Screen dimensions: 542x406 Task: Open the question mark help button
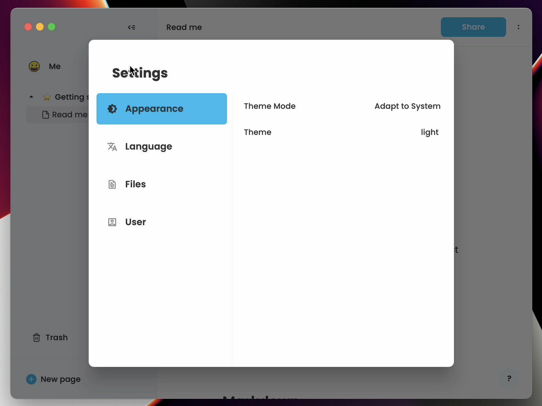509,379
